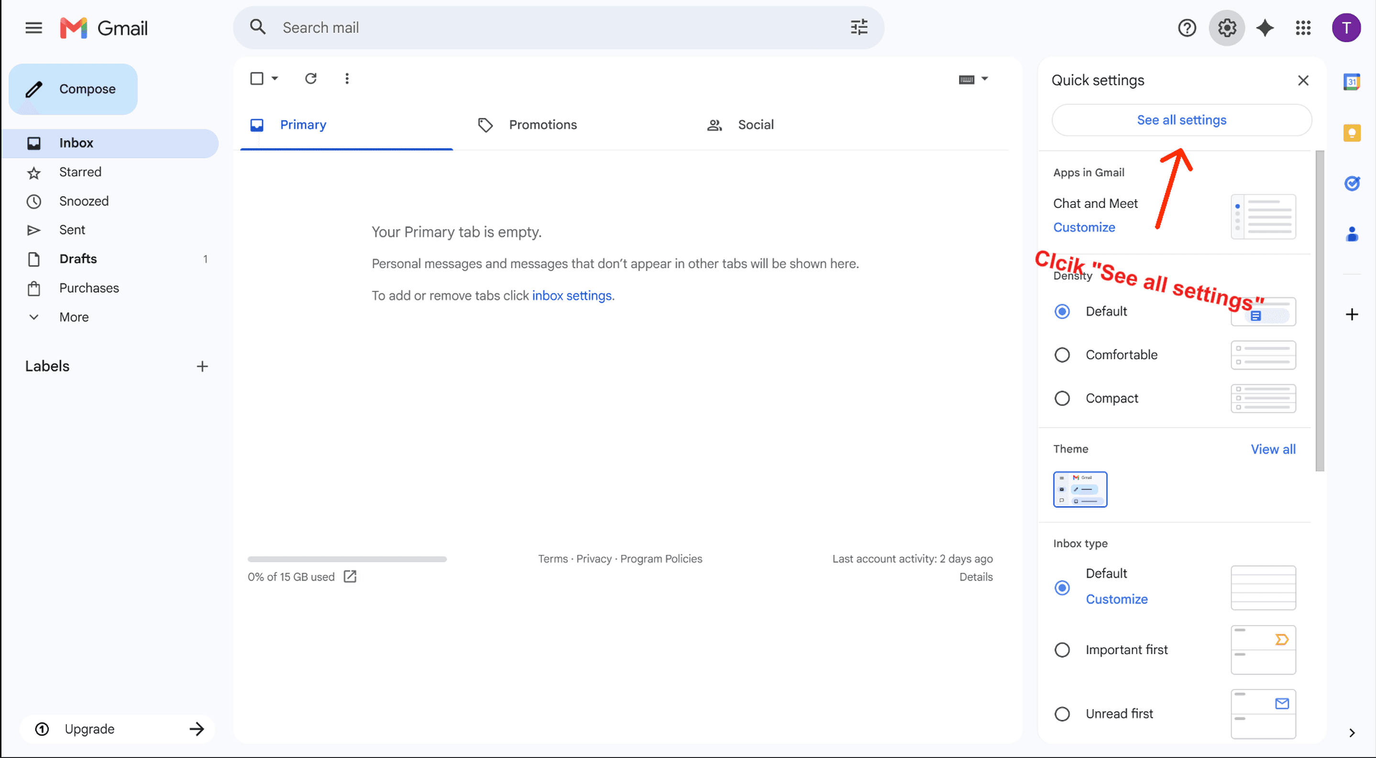Click the Important first preview thumbnail
The width and height of the screenshot is (1376, 758).
tap(1263, 650)
